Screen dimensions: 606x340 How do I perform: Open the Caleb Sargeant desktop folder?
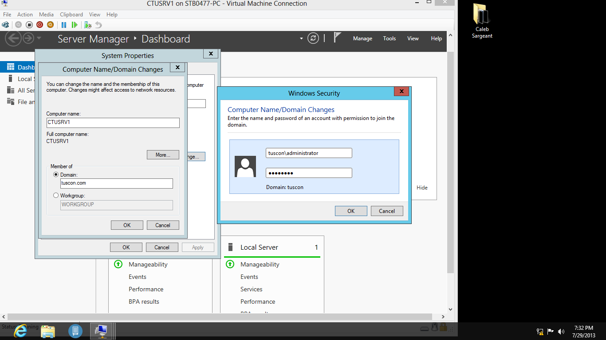click(x=482, y=21)
